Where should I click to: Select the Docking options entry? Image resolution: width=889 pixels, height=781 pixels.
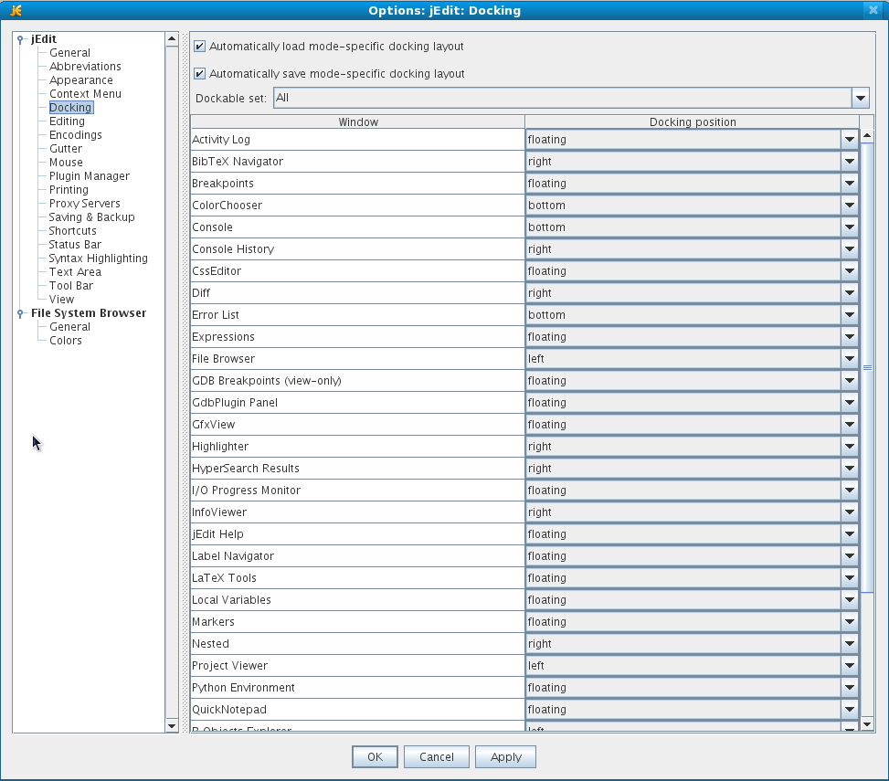tap(70, 108)
